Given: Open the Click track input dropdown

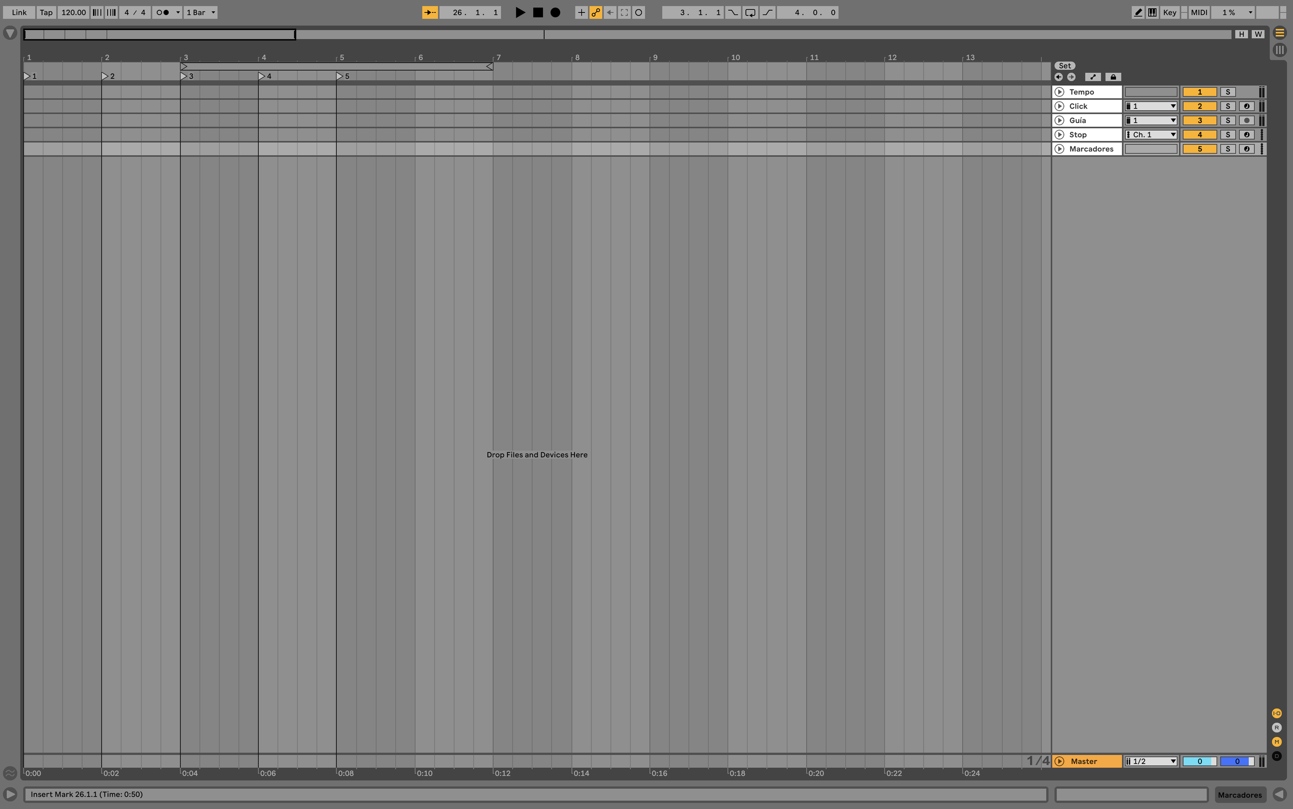Looking at the screenshot, I should coord(1151,106).
